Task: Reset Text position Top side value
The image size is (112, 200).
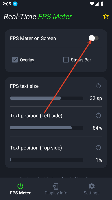Action: point(98,148)
